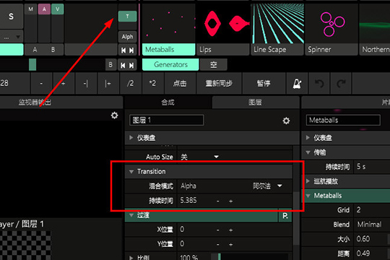Toggle the S solo button

[11, 17]
